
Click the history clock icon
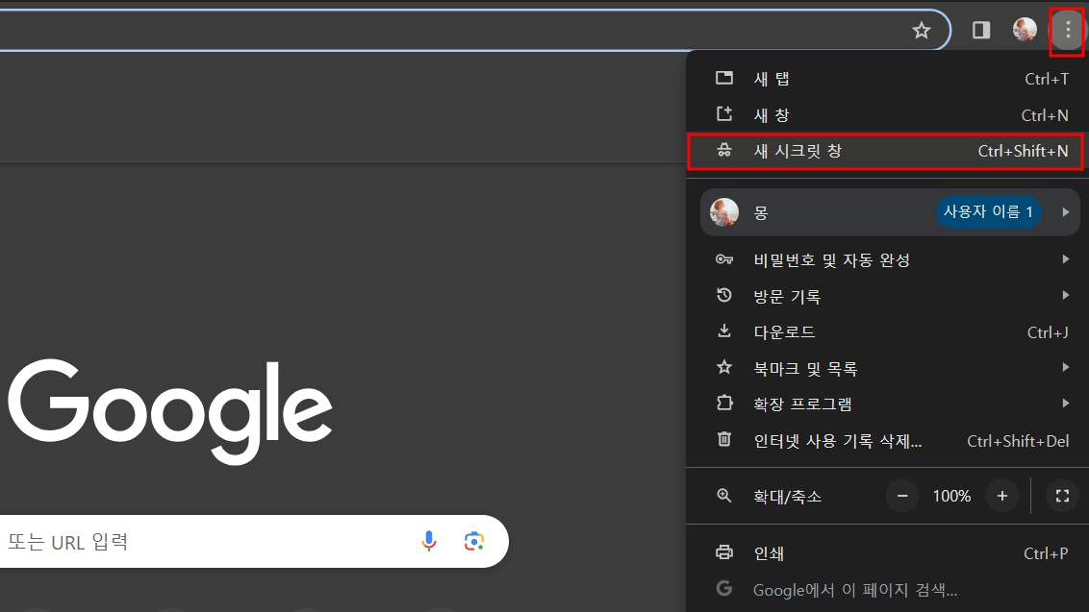click(724, 295)
